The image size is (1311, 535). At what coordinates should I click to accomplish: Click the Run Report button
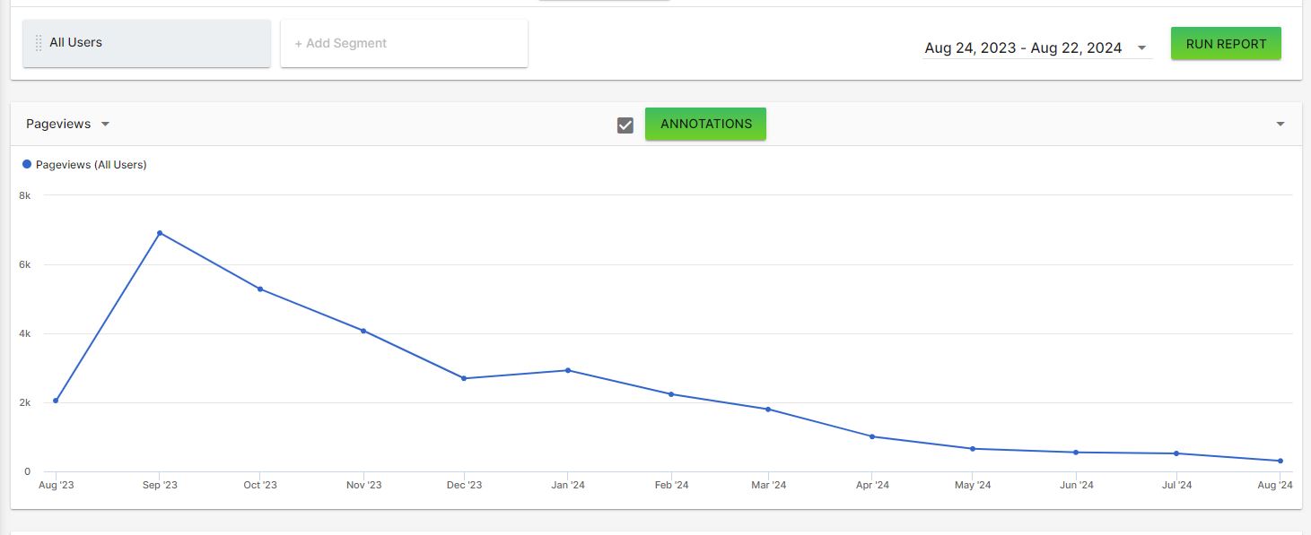(1226, 43)
